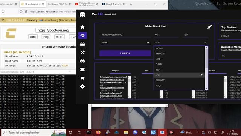The width and height of the screenshot is (241, 136).
Task: Open the briefcase toolbox section in the sidebar
Action: click(x=82, y=44)
